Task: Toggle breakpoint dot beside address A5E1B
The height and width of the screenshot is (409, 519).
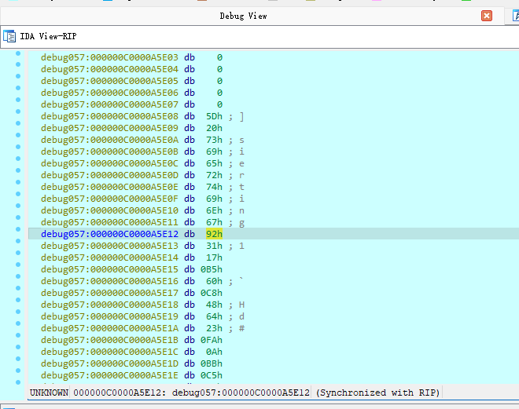Action: tap(18, 335)
